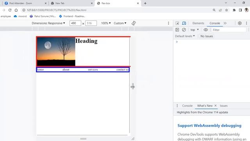Select the Issues drawer tab

223,106
